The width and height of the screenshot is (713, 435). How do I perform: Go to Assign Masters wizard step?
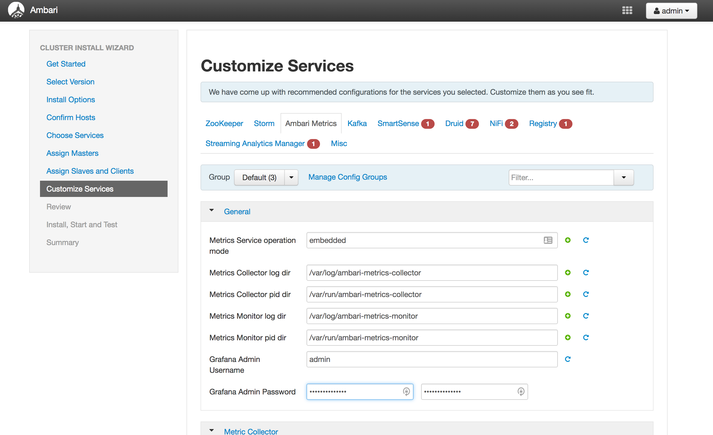(x=72, y=153)
